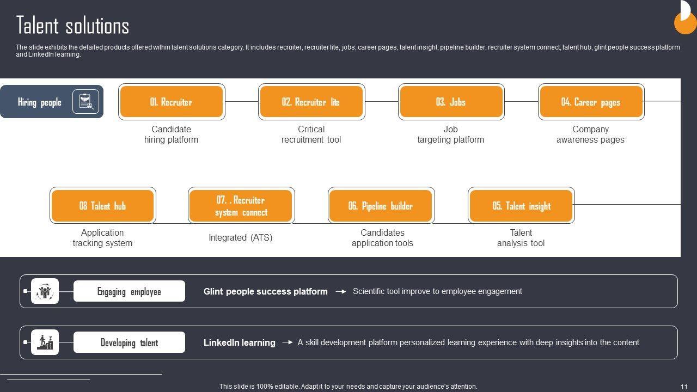Click the arrow after Glint people success platform
This screenshot has width=697, height=392.
(x=341, y=292)
